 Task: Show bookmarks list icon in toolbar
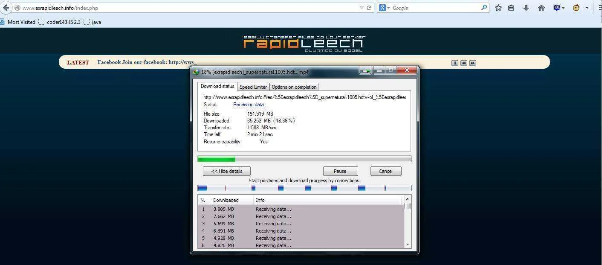coord(512,8)
